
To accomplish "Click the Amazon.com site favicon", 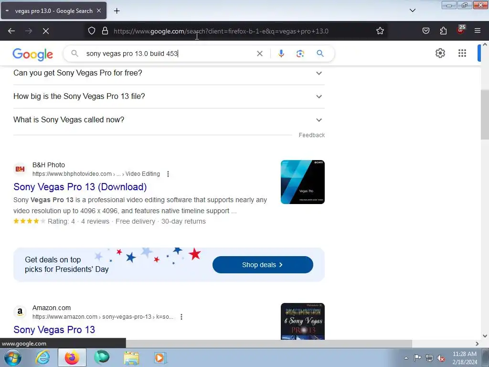I will coord(20,312).
